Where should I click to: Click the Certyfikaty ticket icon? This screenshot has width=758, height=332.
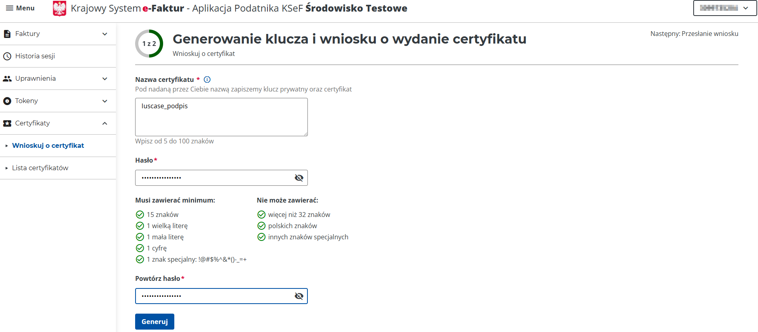(x=7, y=123)
